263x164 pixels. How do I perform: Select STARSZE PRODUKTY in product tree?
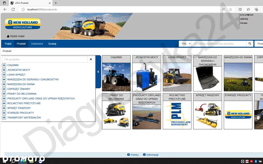(x=21, y=113)
